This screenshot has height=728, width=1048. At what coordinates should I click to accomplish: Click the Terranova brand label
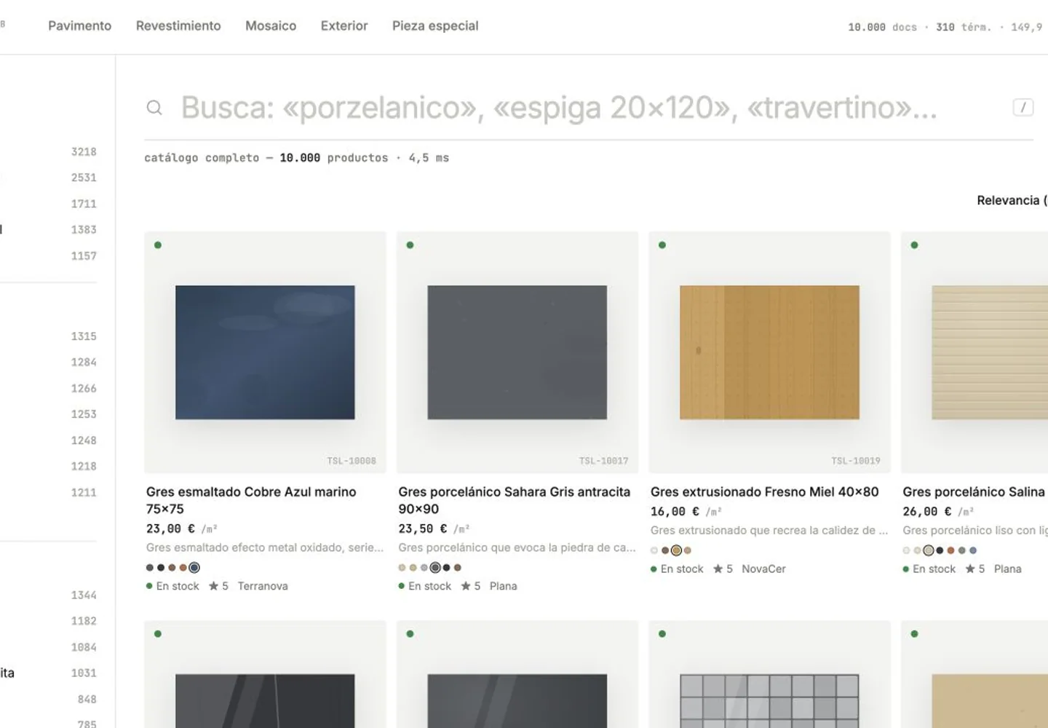pos(263,586)
